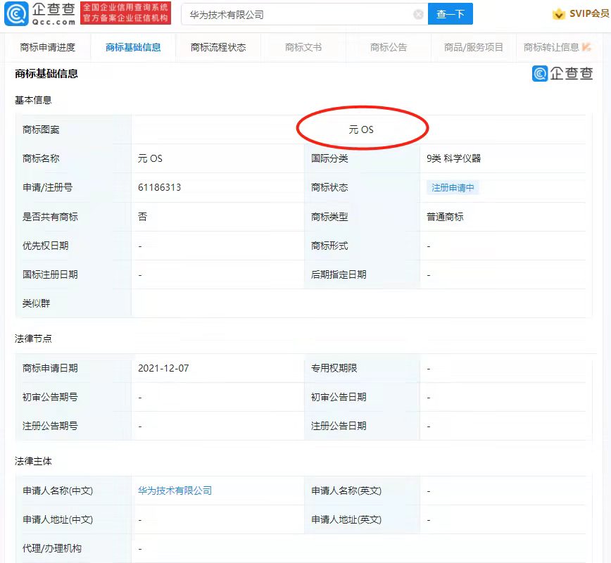The image size is (611, 563).
Task: Switch to the 商标转让信息 tab
Action: coord(552,48)
